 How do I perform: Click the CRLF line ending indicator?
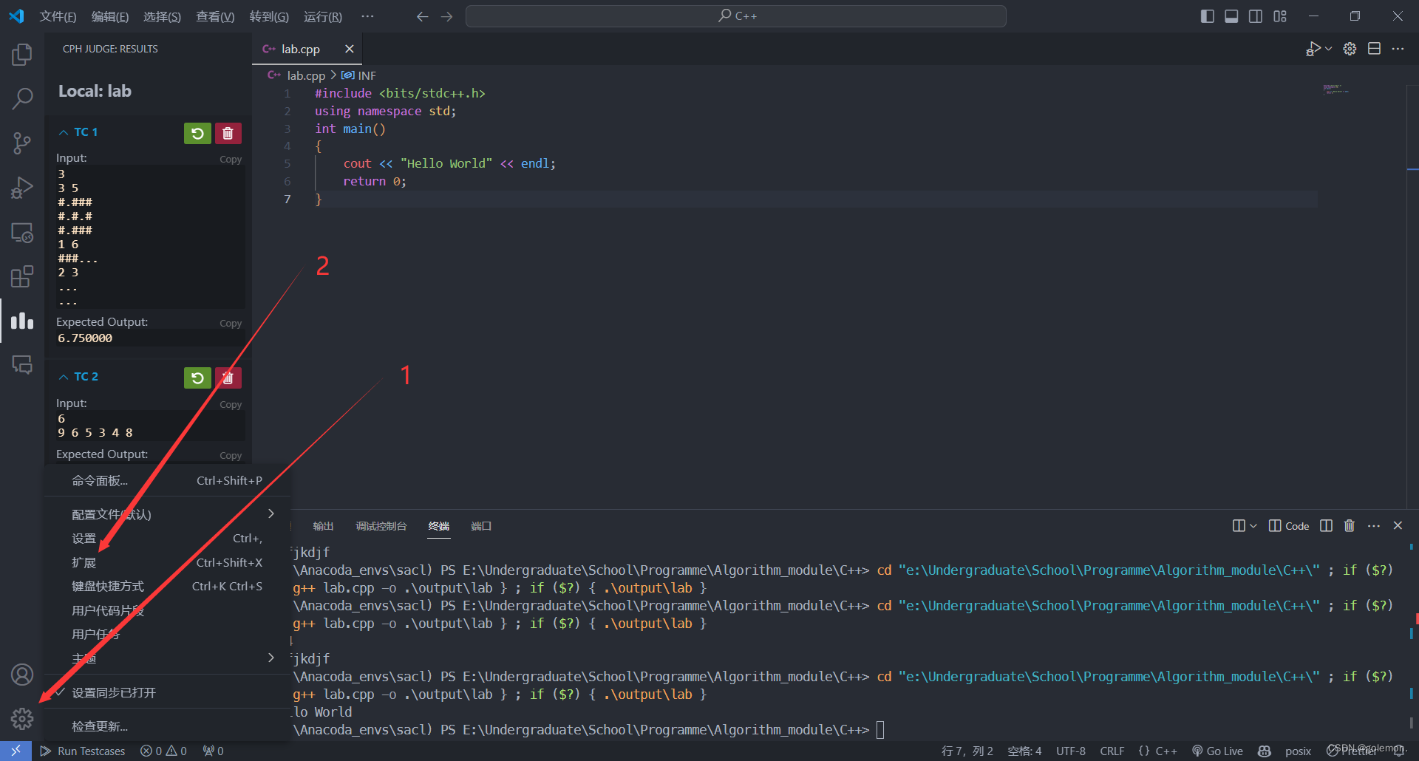coord(1112,751)
